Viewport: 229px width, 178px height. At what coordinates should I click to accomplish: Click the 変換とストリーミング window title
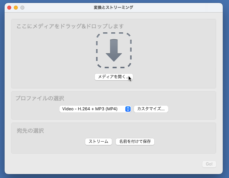click(x=114, y=8)
